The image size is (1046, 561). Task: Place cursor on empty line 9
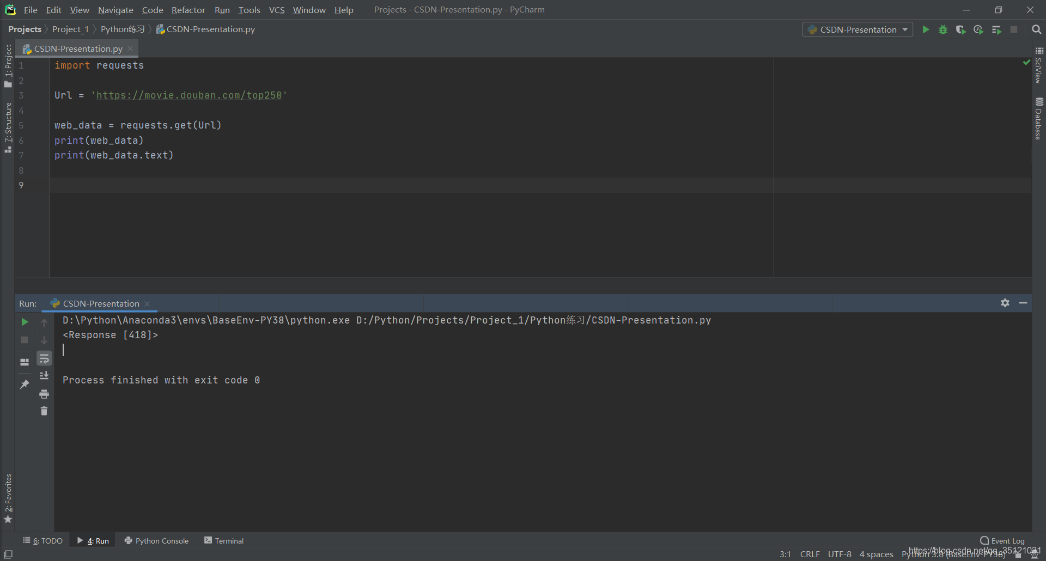tap(540, 185)
